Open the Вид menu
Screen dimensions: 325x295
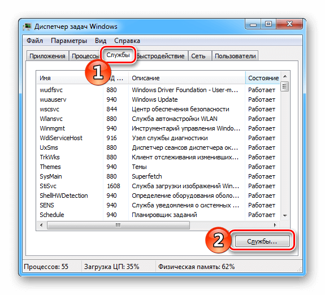coord(101,41)
